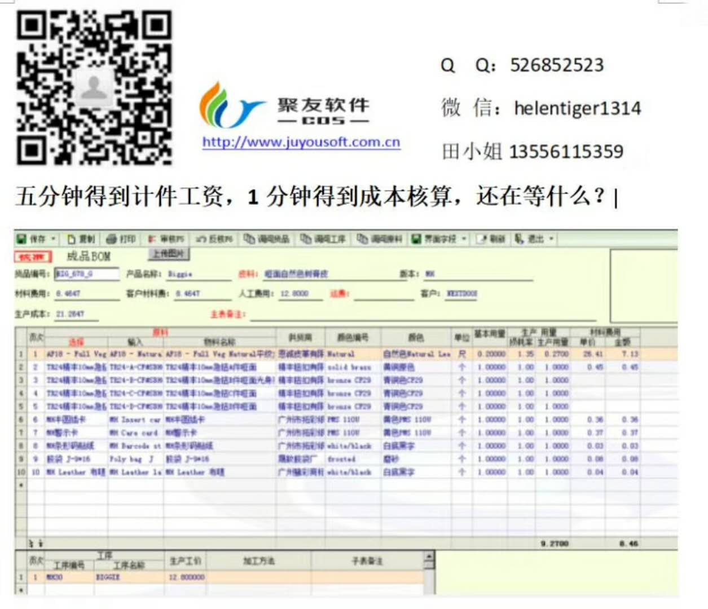
Task: Click the 基本用量 column header
Action: click(x=490, y=333)
